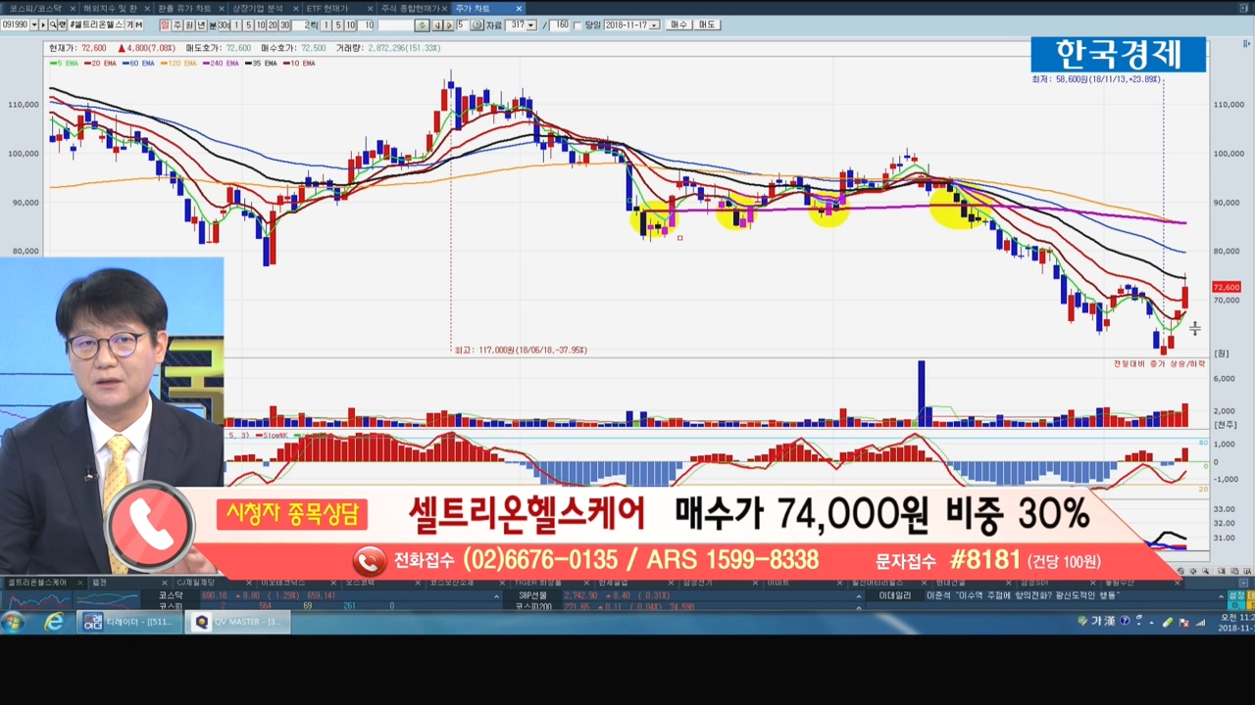Click the 매도 sell button
Image resolution: width=1255 pixels, height=705 pixels.
point(706,24)
